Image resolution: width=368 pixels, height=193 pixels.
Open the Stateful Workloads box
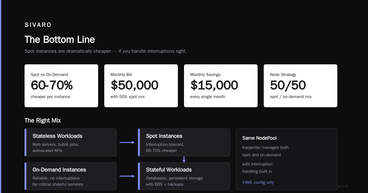[x=184, y=176]
